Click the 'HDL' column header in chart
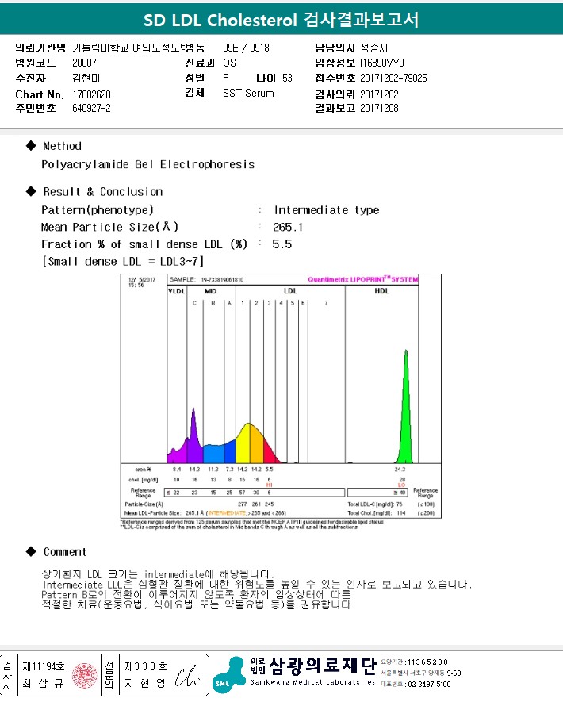The height and width of the screenshot is (702, 563). coord(381,291)
